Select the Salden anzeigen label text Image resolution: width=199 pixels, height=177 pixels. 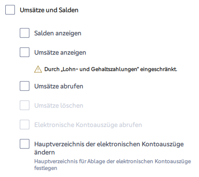58,33
